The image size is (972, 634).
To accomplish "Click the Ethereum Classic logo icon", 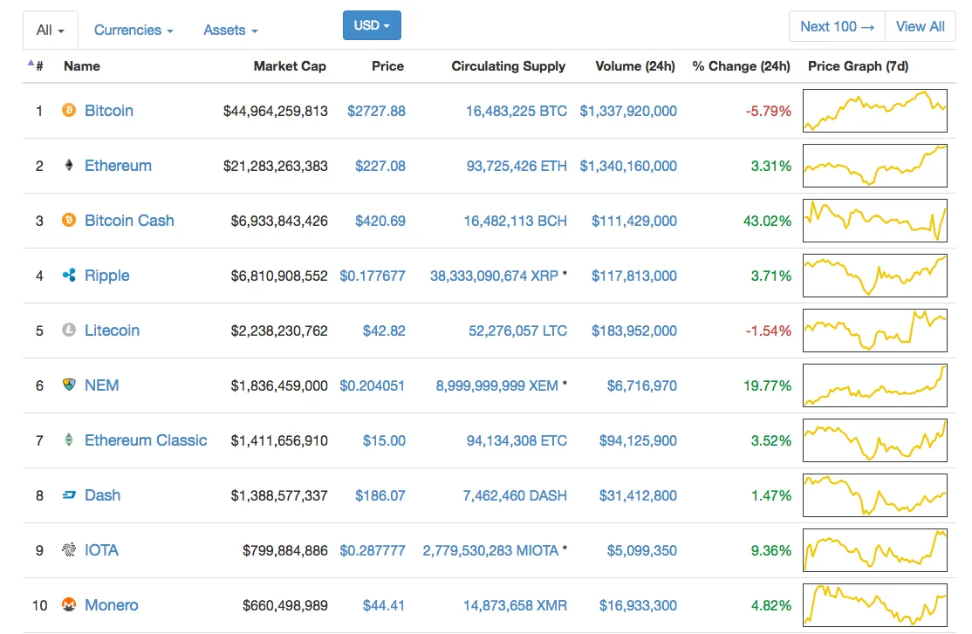I will [69, 440].
